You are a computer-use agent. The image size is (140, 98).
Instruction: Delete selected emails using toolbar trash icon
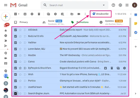(39, 14)
